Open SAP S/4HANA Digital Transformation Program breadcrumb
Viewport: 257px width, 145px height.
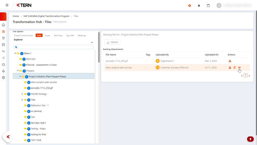coord(46,16)
